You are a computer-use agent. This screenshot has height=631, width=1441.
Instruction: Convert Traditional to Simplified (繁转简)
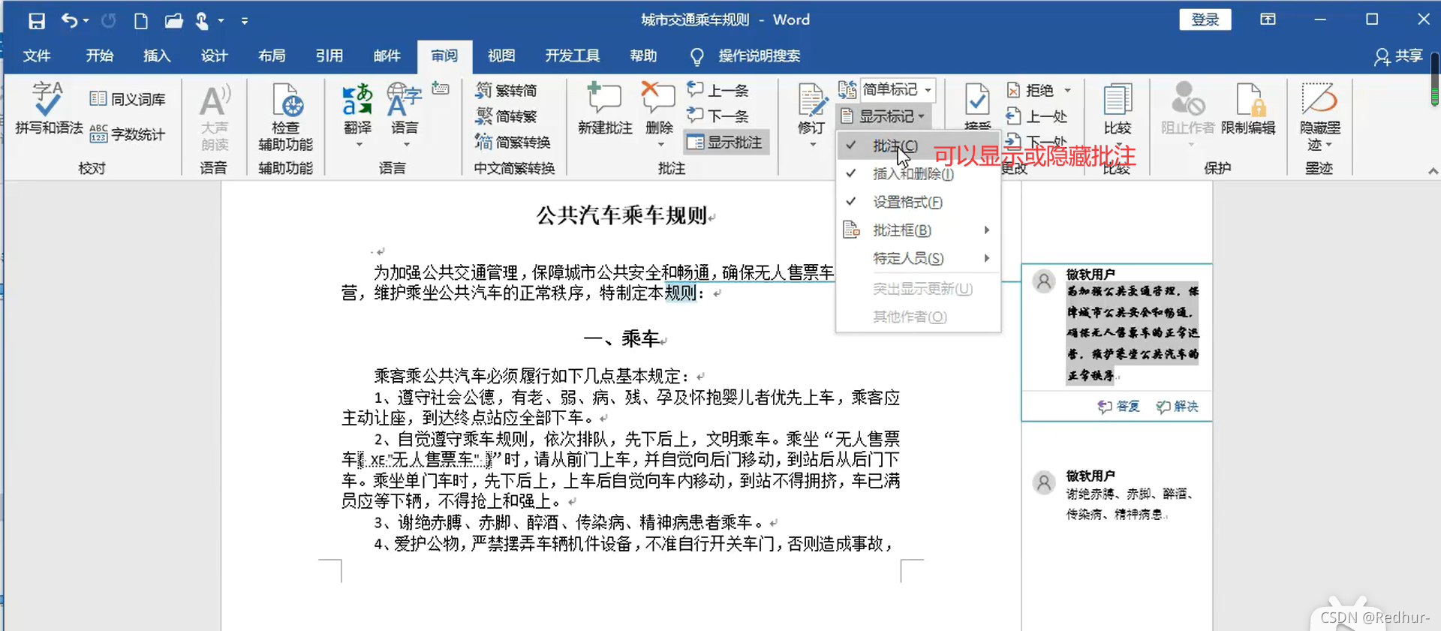pos(507,90)
